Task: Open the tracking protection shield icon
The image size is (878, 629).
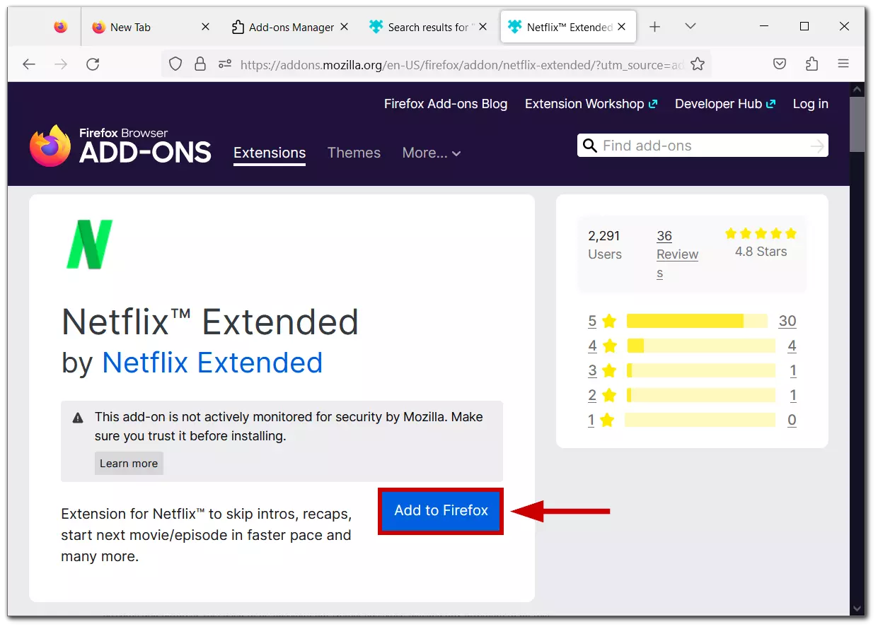Action: click(175, 64)
